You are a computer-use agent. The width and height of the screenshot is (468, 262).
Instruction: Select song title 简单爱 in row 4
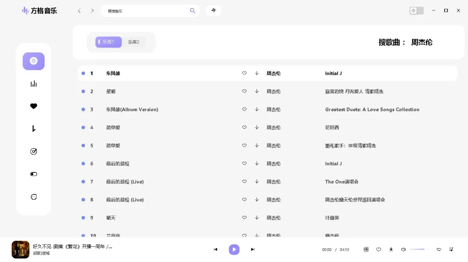point(113,128)
